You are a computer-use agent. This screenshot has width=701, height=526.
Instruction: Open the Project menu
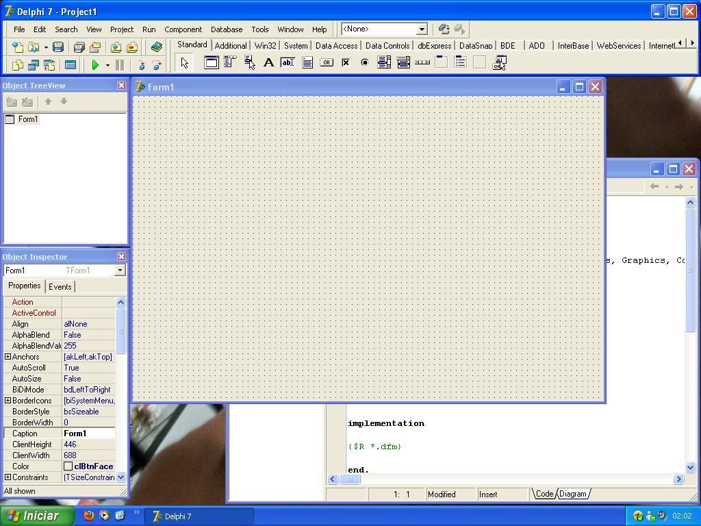point(122,29)
